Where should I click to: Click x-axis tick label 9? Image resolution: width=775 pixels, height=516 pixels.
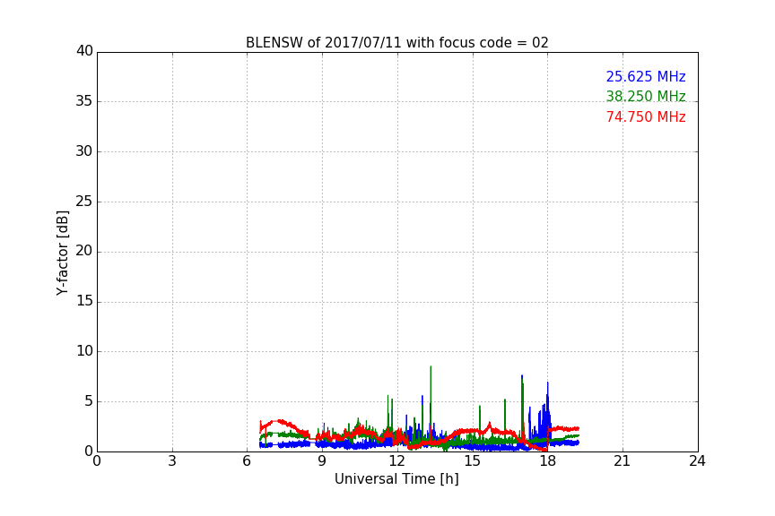[x=322, y=461]
